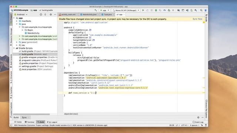The width and height of the screenshot is (237, 133).
Task: Select settings.gradle file
Action: pos(36,66)
